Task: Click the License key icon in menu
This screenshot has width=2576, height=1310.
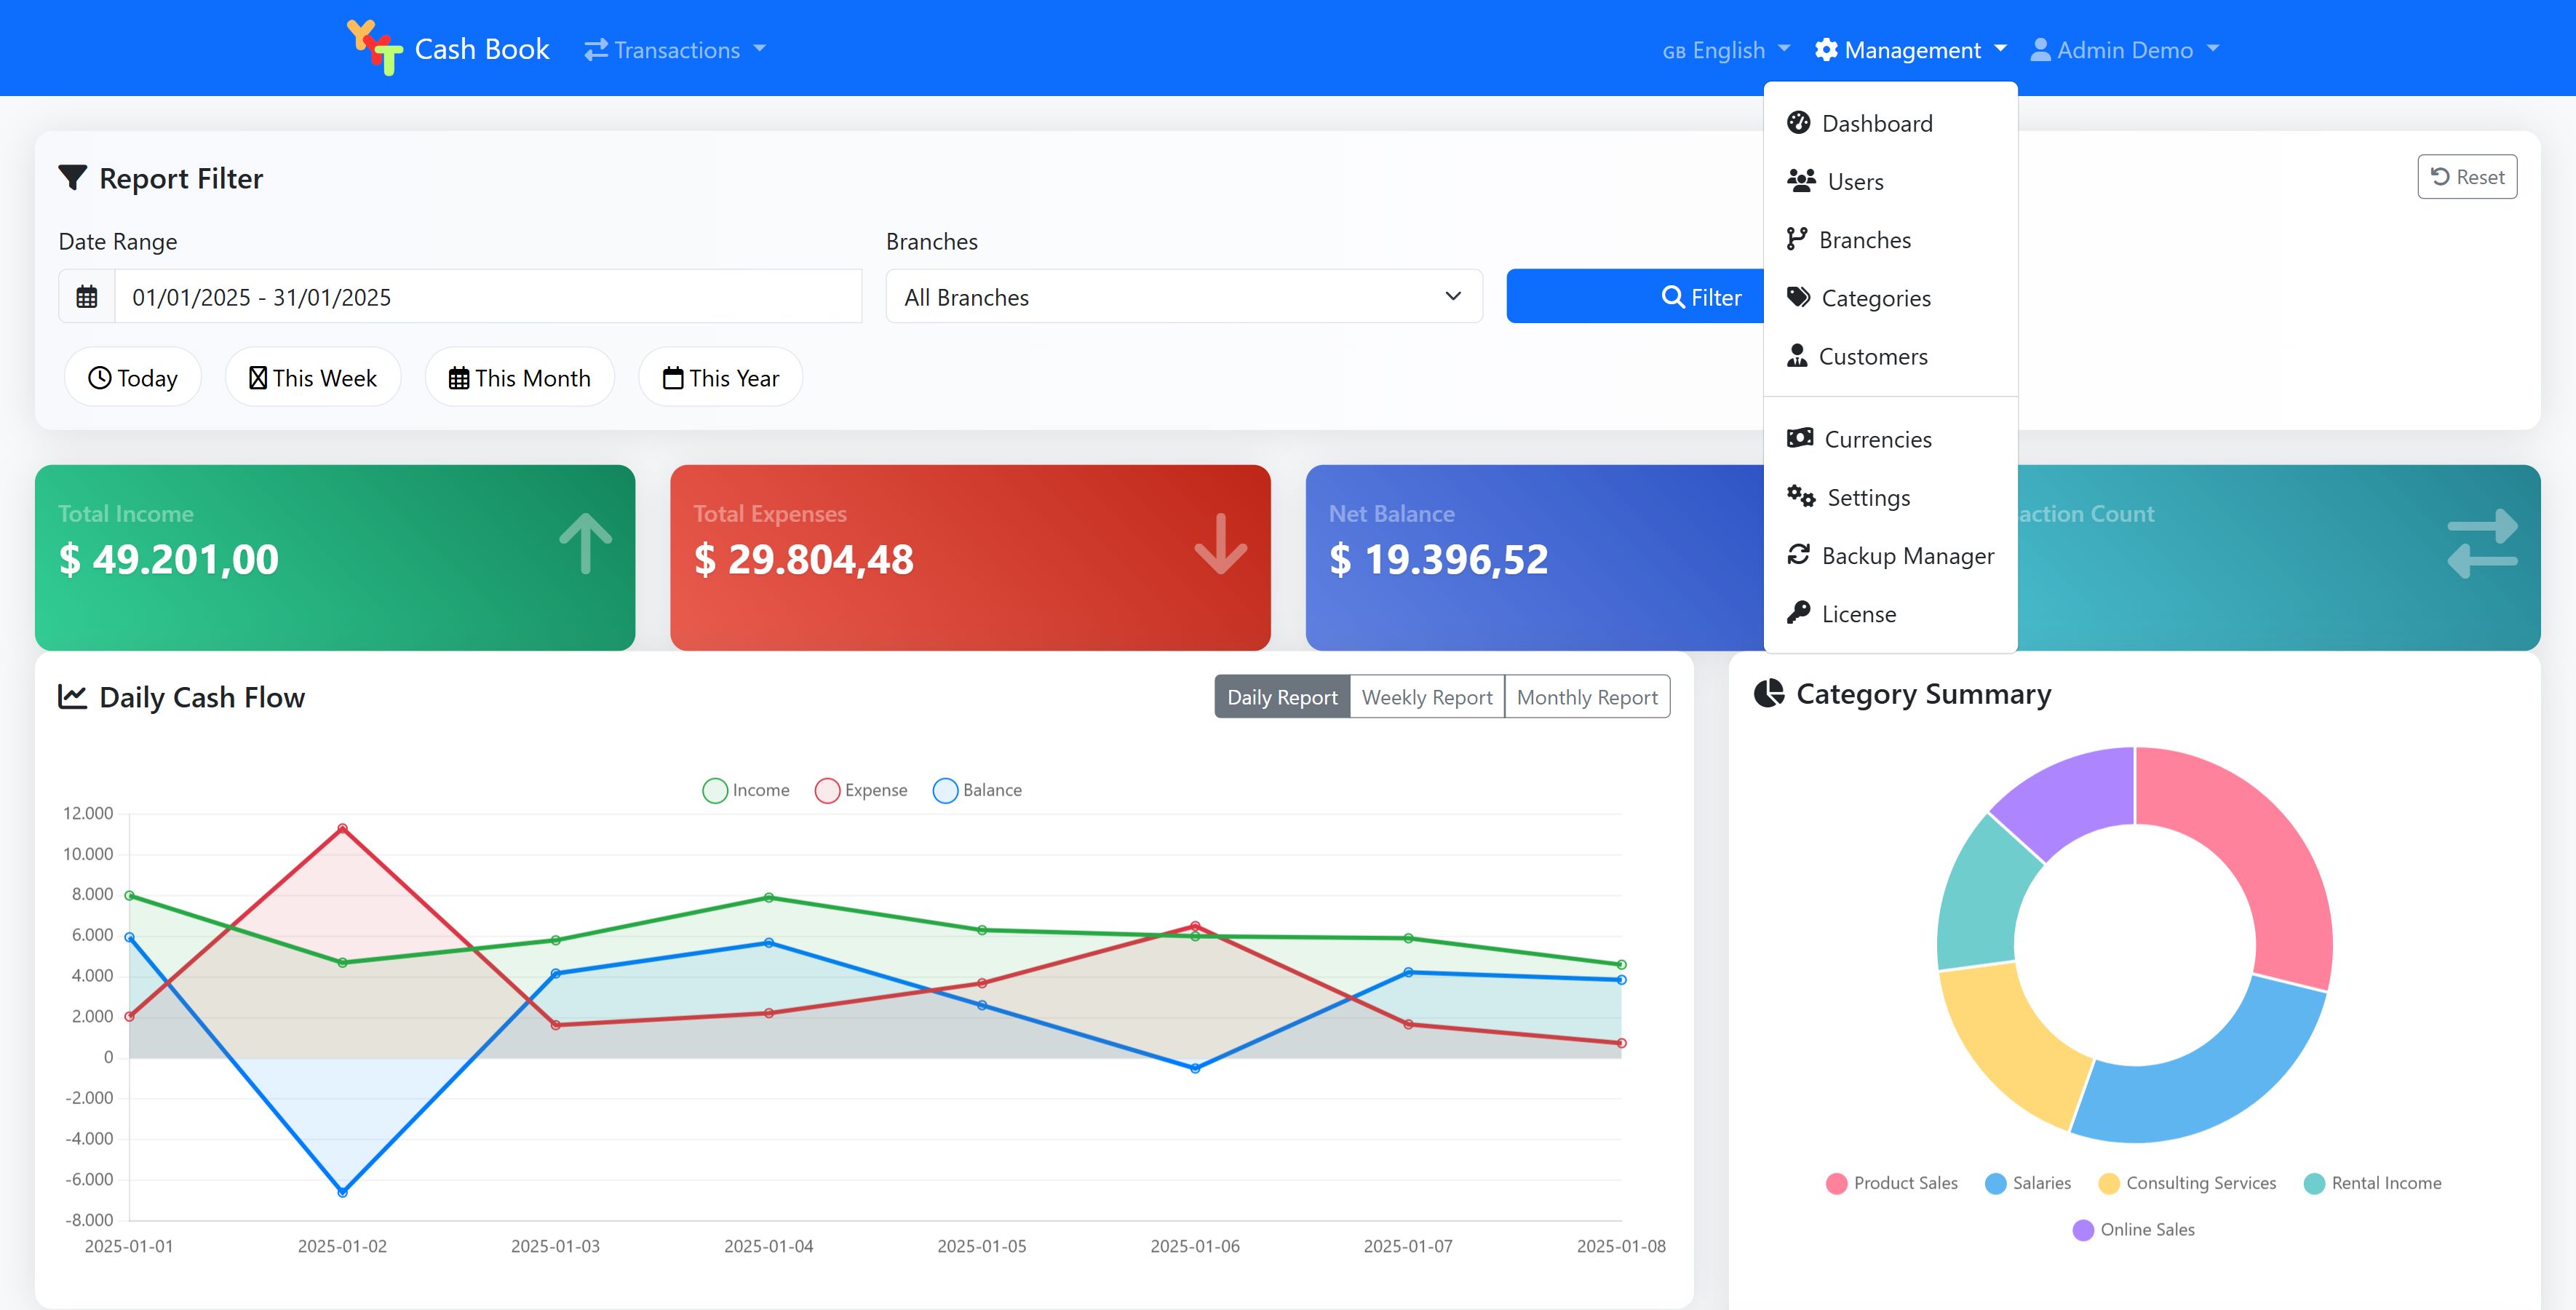Action: click(x=1798, y=613)
